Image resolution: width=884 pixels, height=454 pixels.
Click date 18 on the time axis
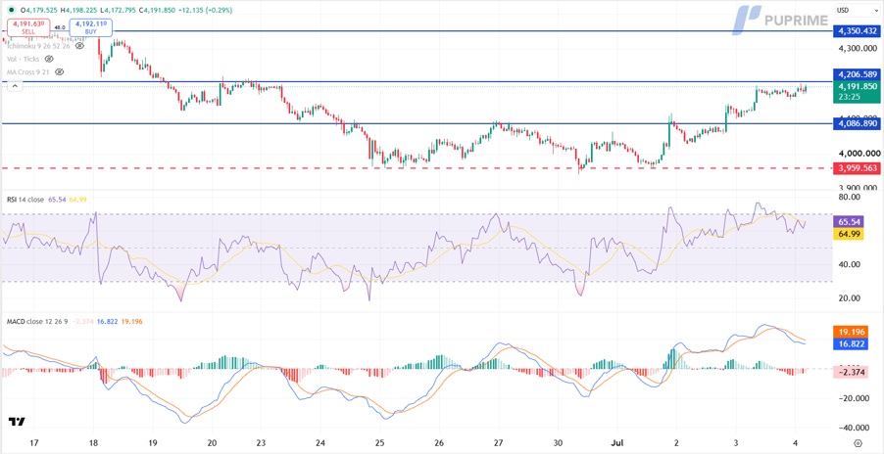(x=93, y=443)
